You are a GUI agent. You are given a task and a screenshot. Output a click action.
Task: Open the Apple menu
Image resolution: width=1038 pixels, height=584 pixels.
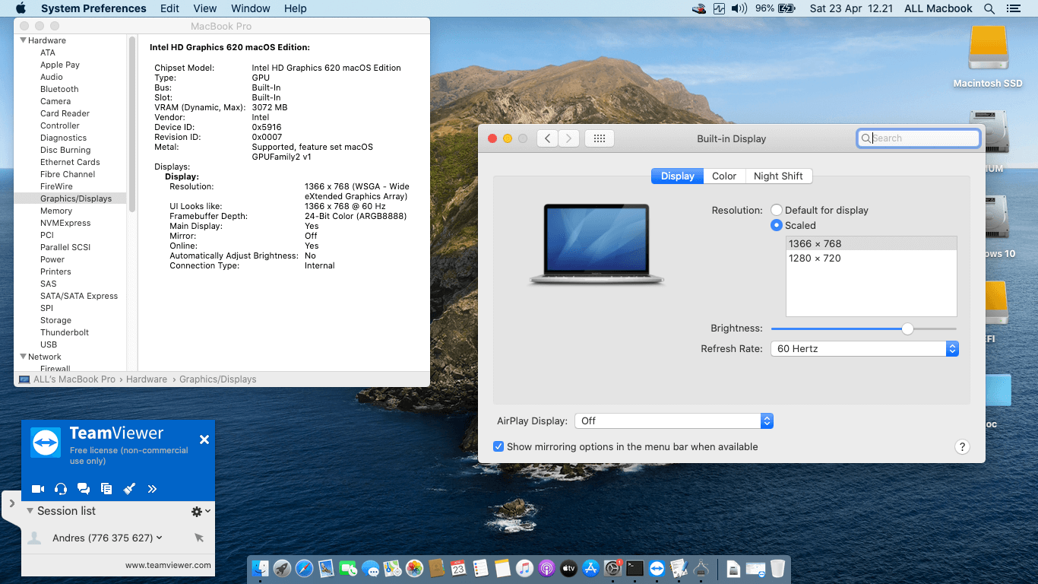pos(21,8)
